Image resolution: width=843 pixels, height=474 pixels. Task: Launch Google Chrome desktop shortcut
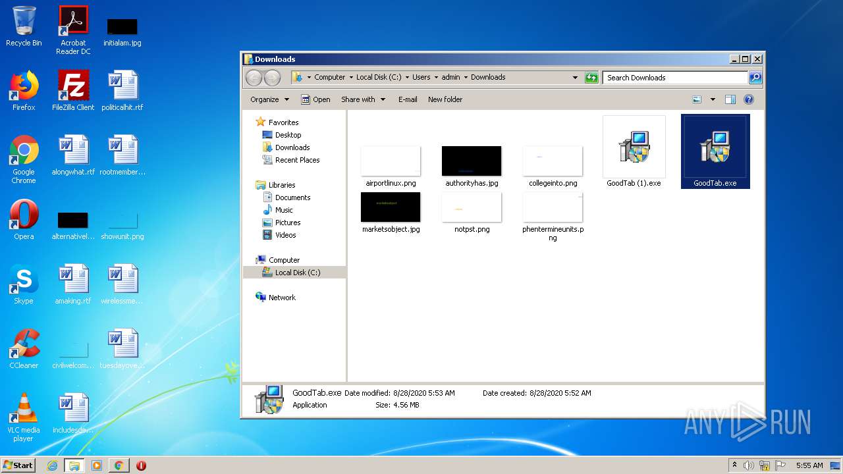coord(24,159)
